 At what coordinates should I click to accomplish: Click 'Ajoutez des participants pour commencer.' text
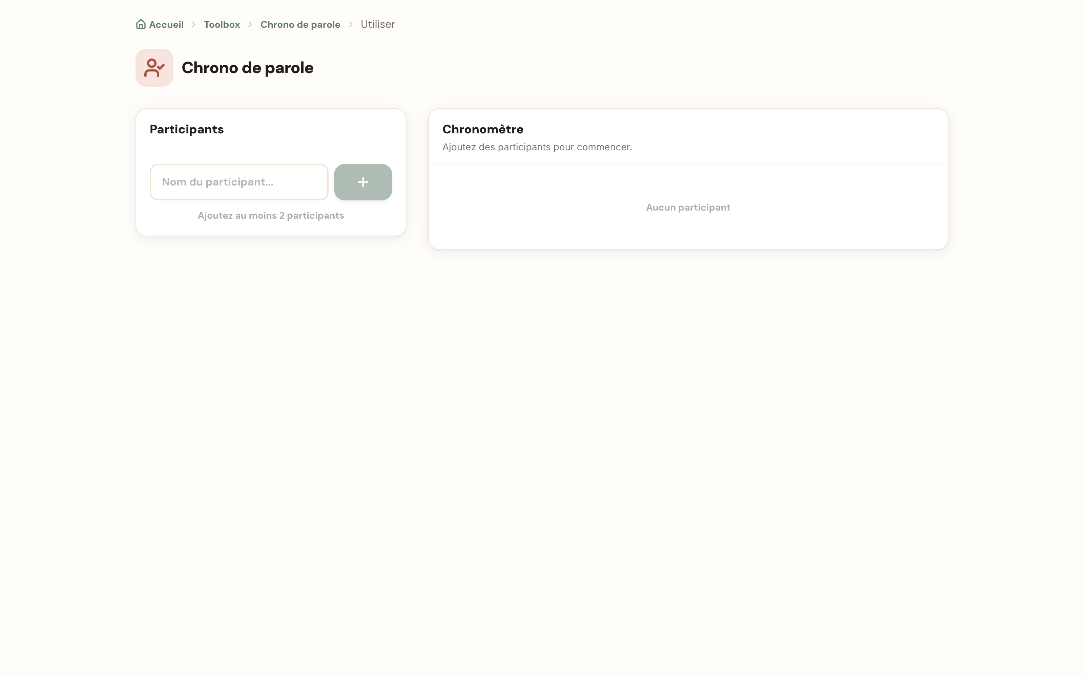537,147
